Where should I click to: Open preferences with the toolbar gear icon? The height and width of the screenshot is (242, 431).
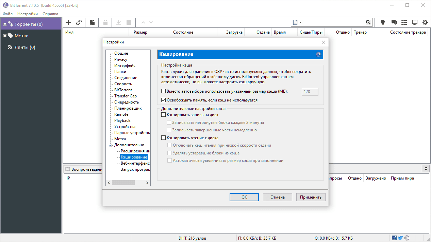(425, 22)
